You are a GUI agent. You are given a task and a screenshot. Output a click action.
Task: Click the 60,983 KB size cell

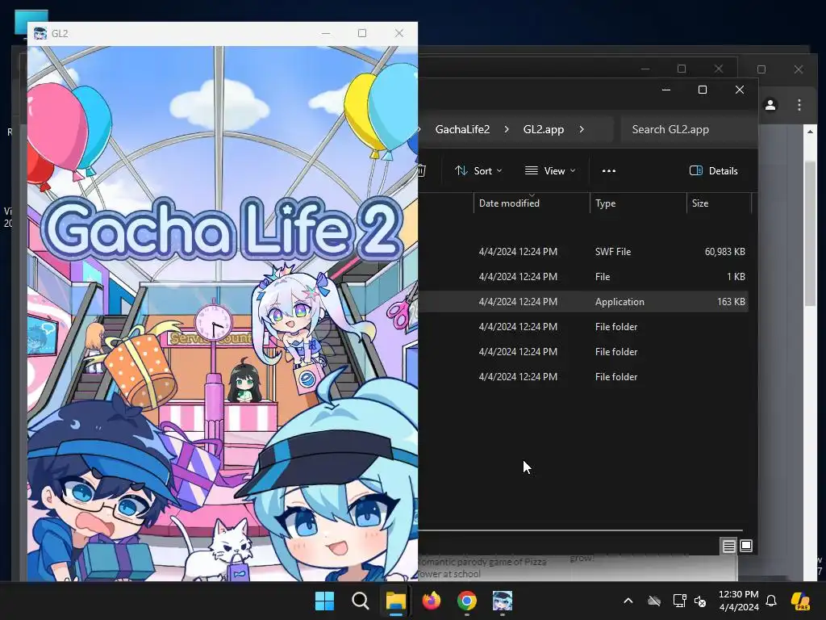point(725,252)
